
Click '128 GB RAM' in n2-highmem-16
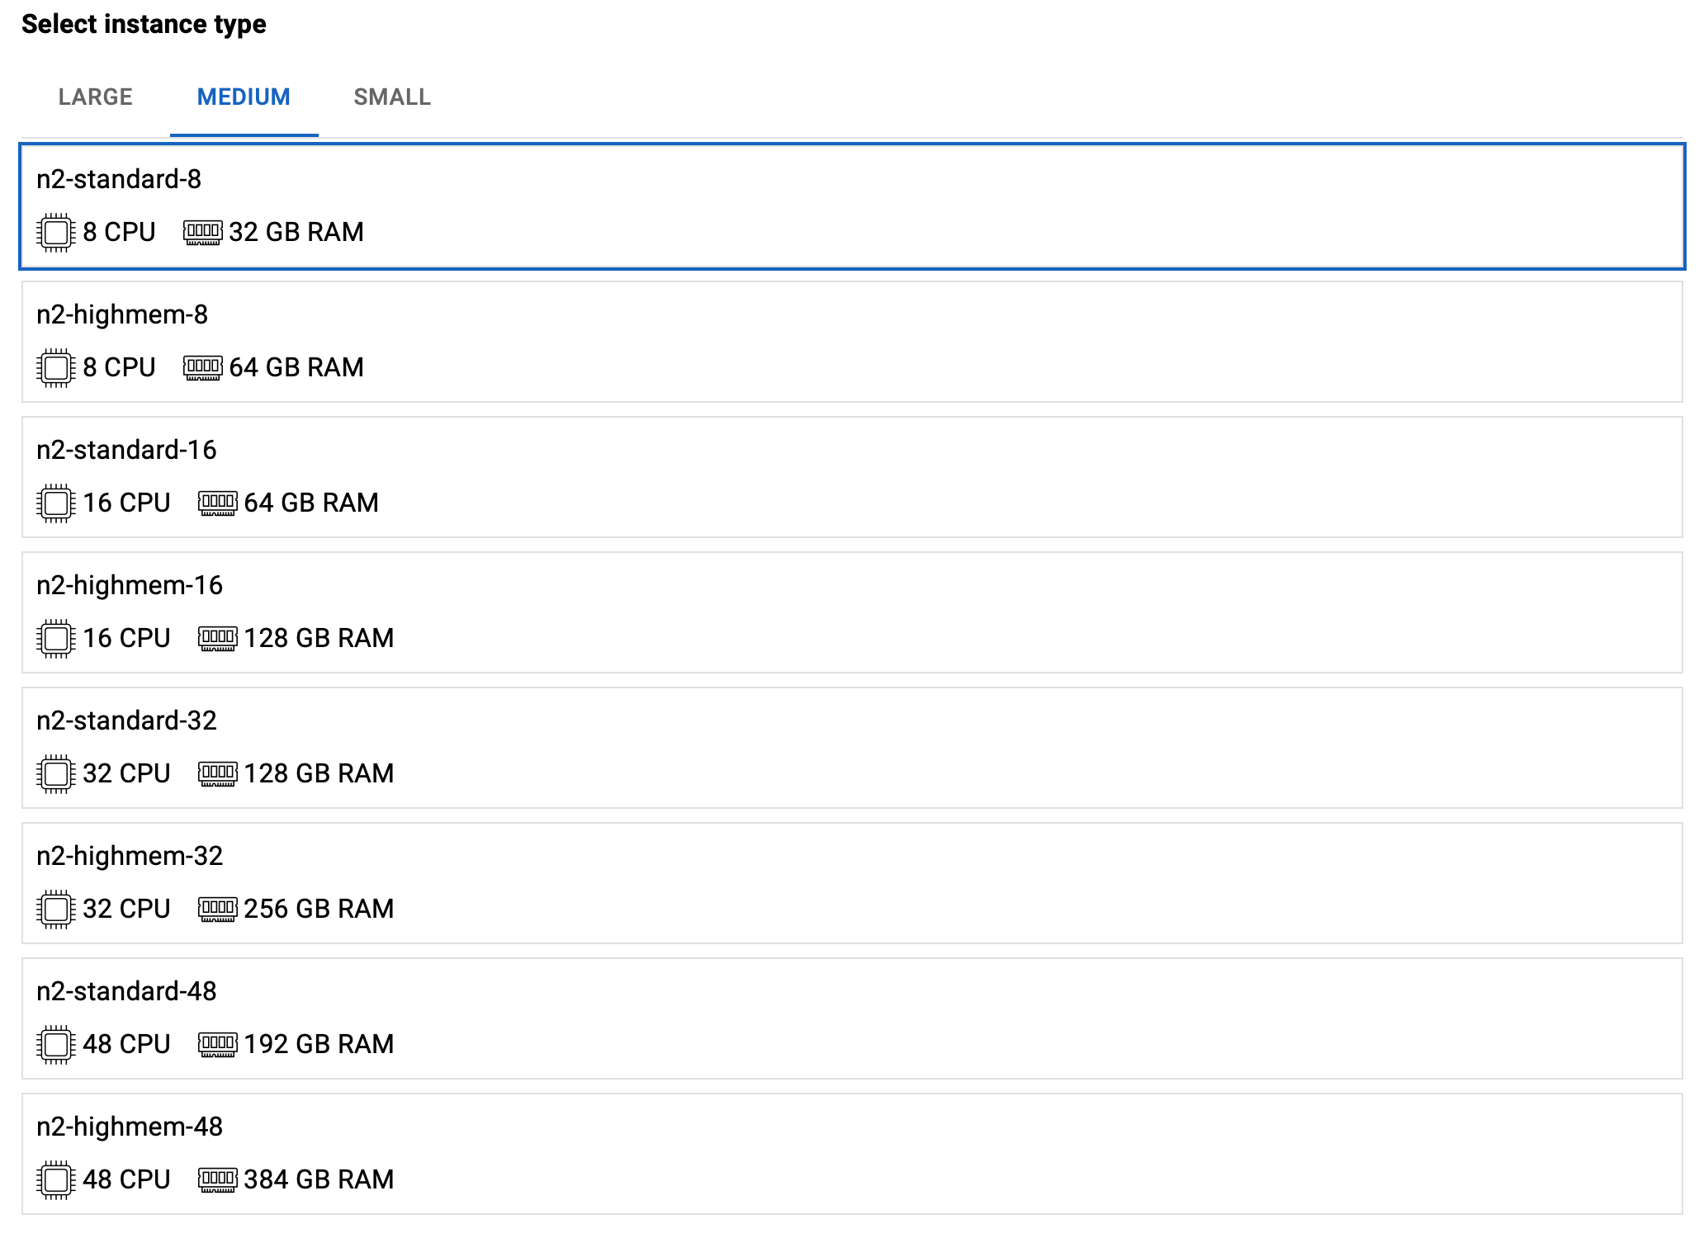point(319,638)
